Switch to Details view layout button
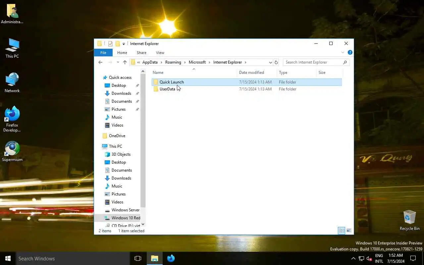 point(342,231)
